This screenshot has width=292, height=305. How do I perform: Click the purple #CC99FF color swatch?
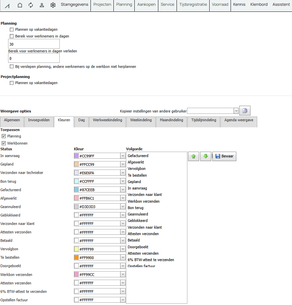point(76,156)
